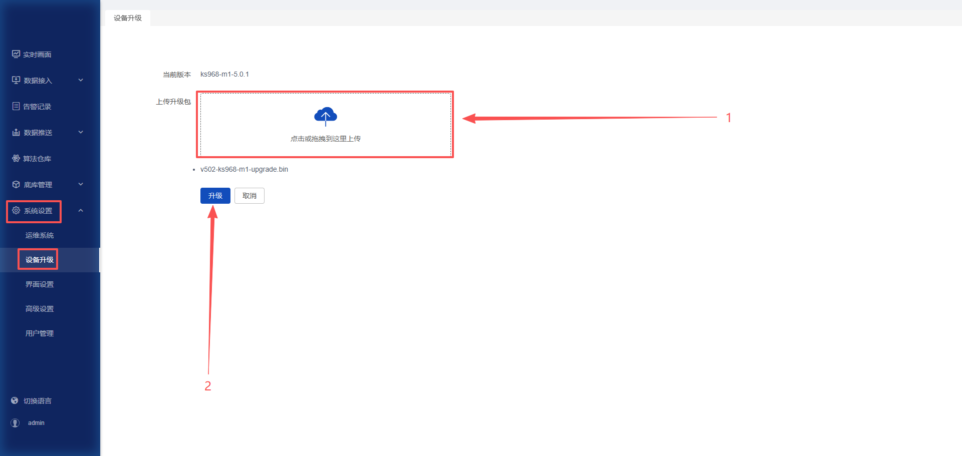Viewport: 962px width, 456px height.
Task: Click the 底库管理 cube icon
Action: [x=16, y=184]
